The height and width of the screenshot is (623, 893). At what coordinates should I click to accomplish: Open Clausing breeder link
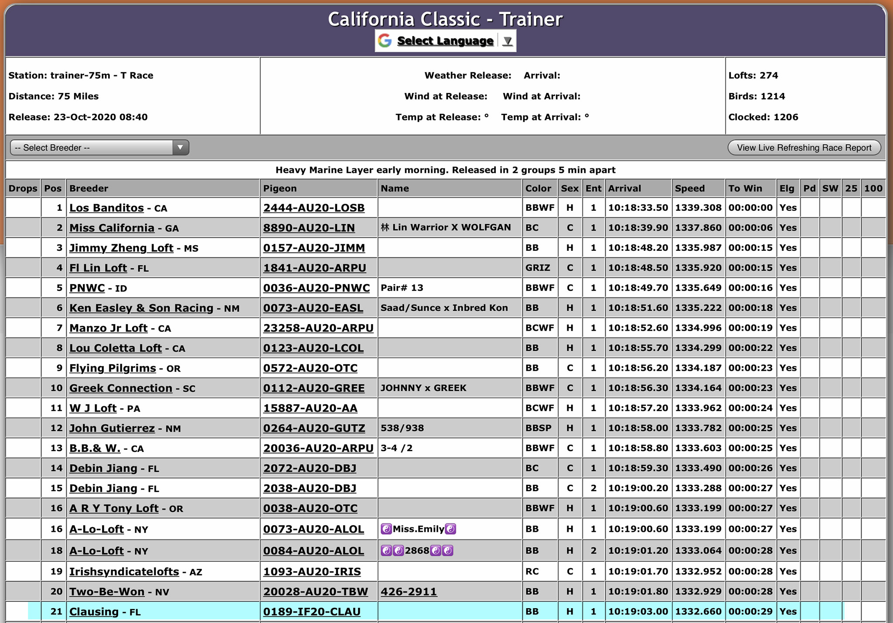point(94,612)
